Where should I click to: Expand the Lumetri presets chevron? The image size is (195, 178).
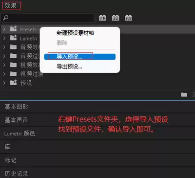[4, 38]
